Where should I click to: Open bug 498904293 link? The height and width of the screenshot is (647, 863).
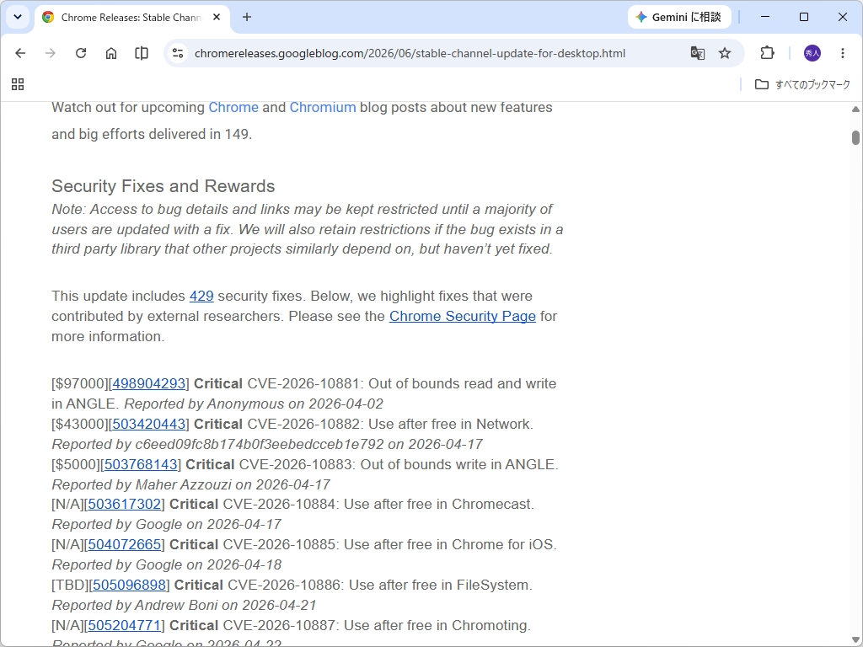pyautogui.click(x=148, y=383)
